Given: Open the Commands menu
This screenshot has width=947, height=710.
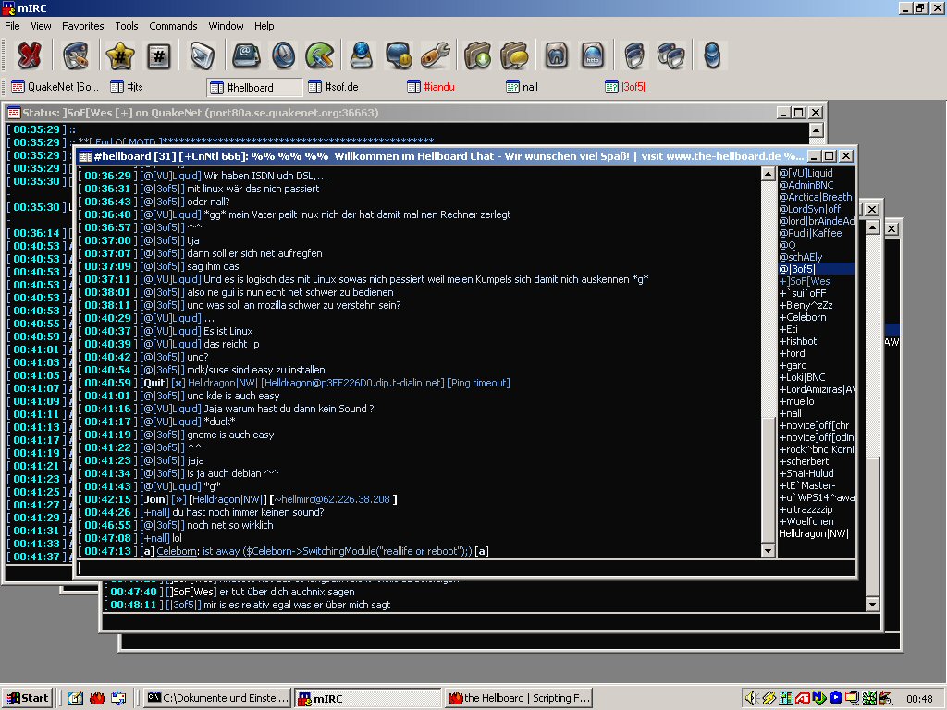Looking at the screenshot, I should [173, 26].
